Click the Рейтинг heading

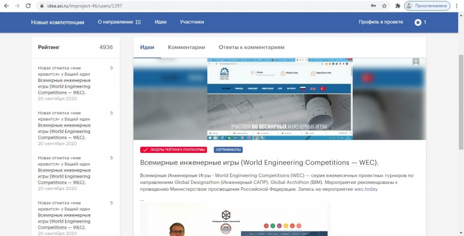49,47
